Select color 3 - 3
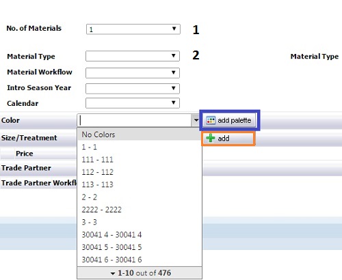 tap(140, 222)
